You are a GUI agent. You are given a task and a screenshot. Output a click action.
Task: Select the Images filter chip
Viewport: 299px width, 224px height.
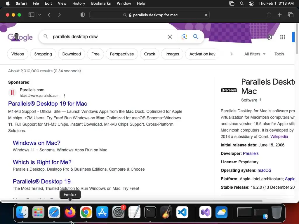click(x=172, y=54)
